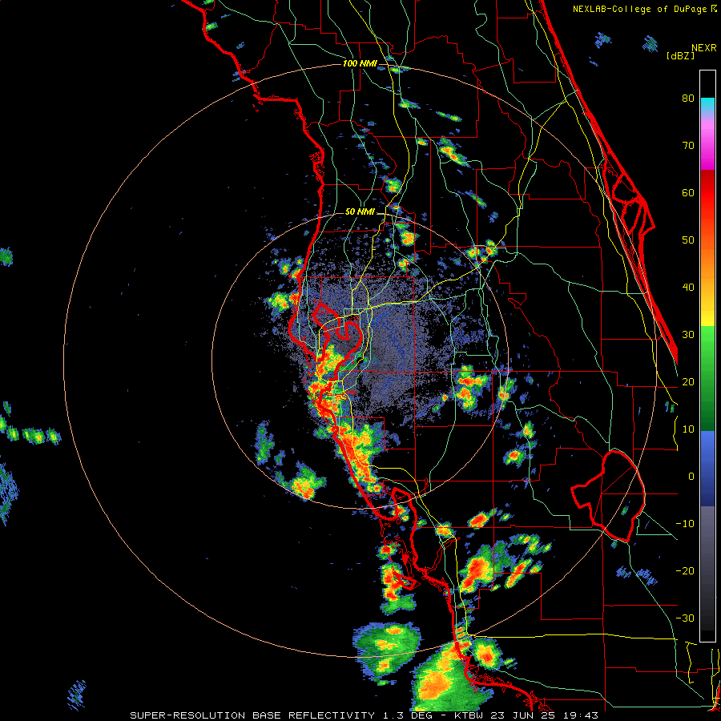This screenshot has width=721, height=721.
Task: Click the 20 value on the dBZ scale
Action: coord(688,382)
